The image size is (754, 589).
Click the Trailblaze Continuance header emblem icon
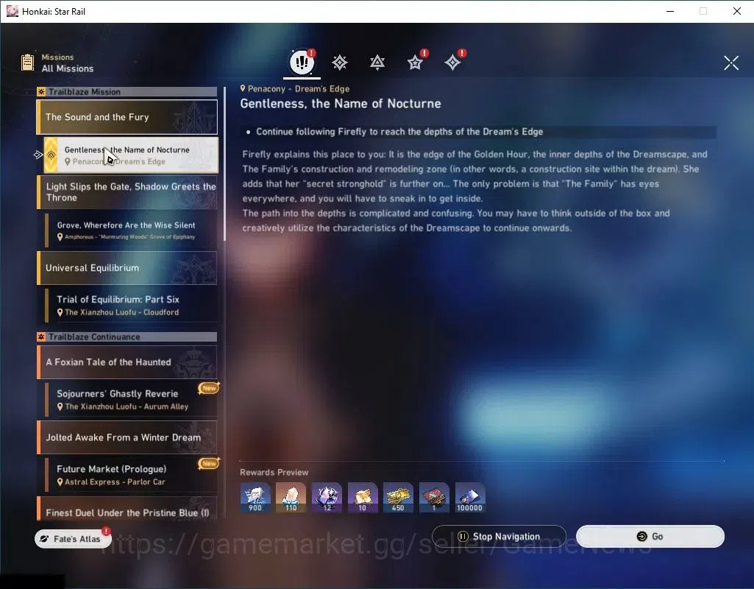(x=41, y=337)
